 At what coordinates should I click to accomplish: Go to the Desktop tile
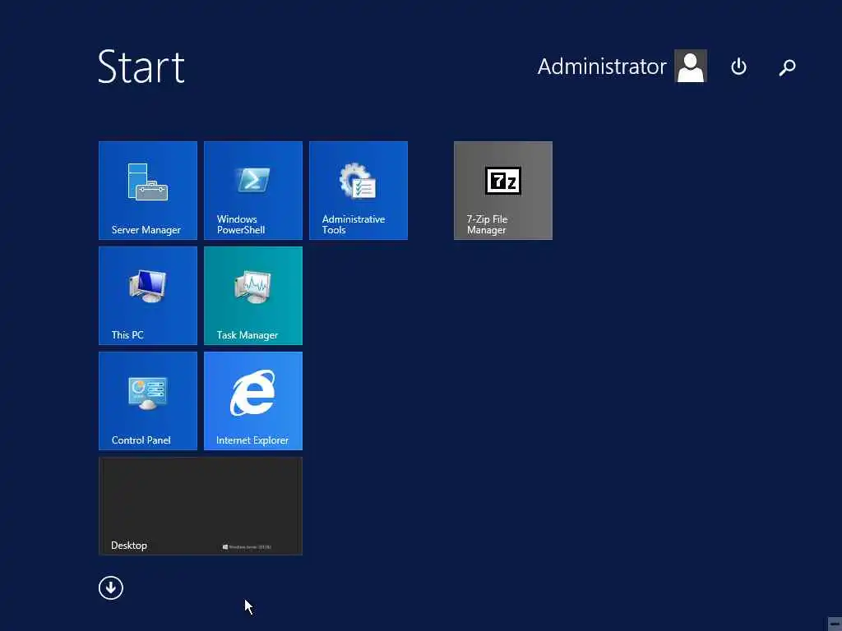point(201,506)
